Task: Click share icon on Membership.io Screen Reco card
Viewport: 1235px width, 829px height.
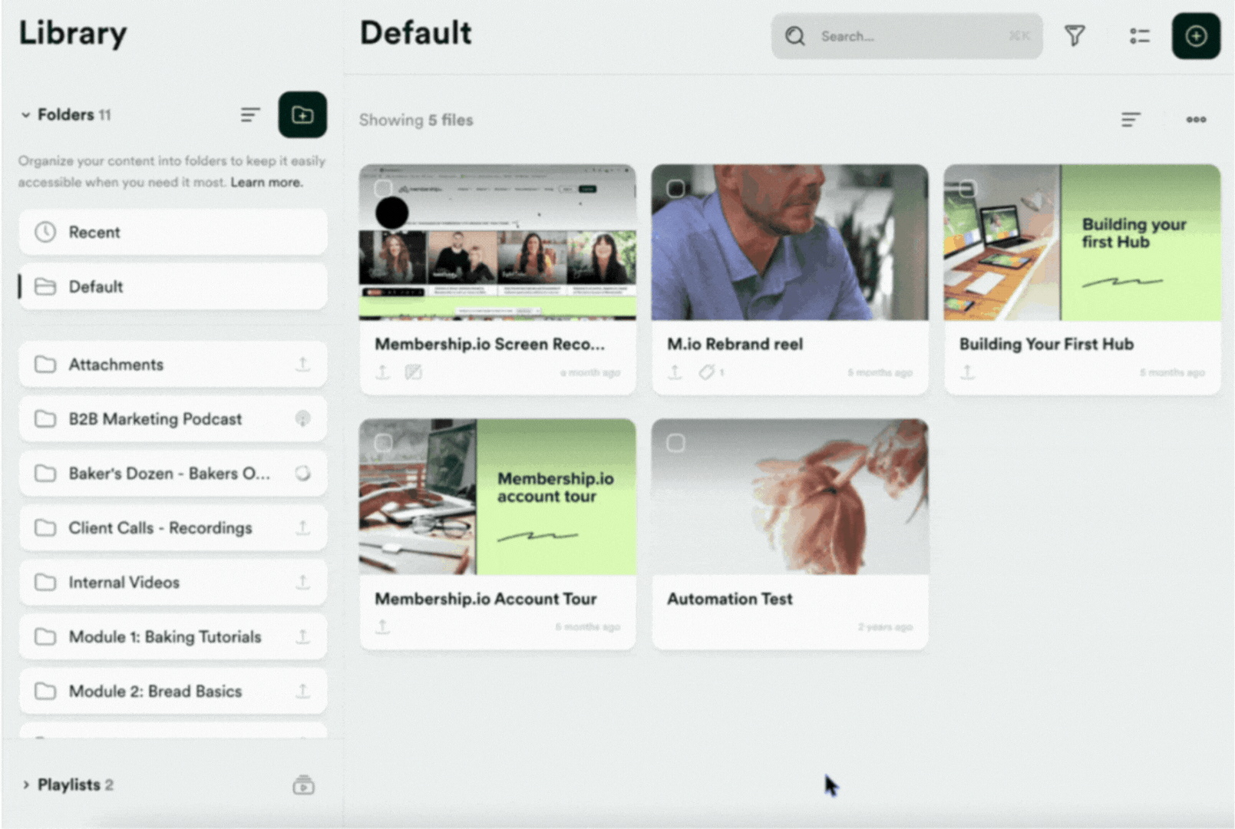Action: [382, 372]
